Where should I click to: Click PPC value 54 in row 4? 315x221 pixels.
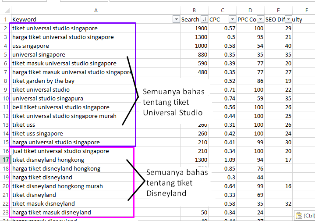(x=250, y=46)
